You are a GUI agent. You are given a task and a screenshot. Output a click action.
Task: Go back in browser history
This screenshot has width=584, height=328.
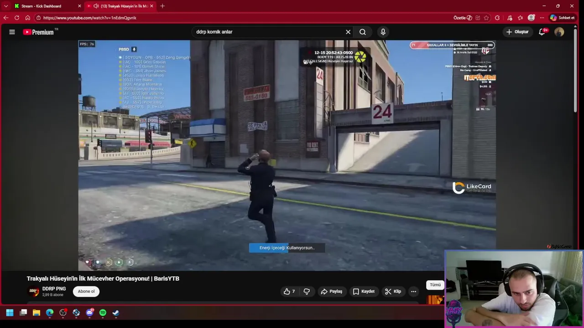click(6, 18)
